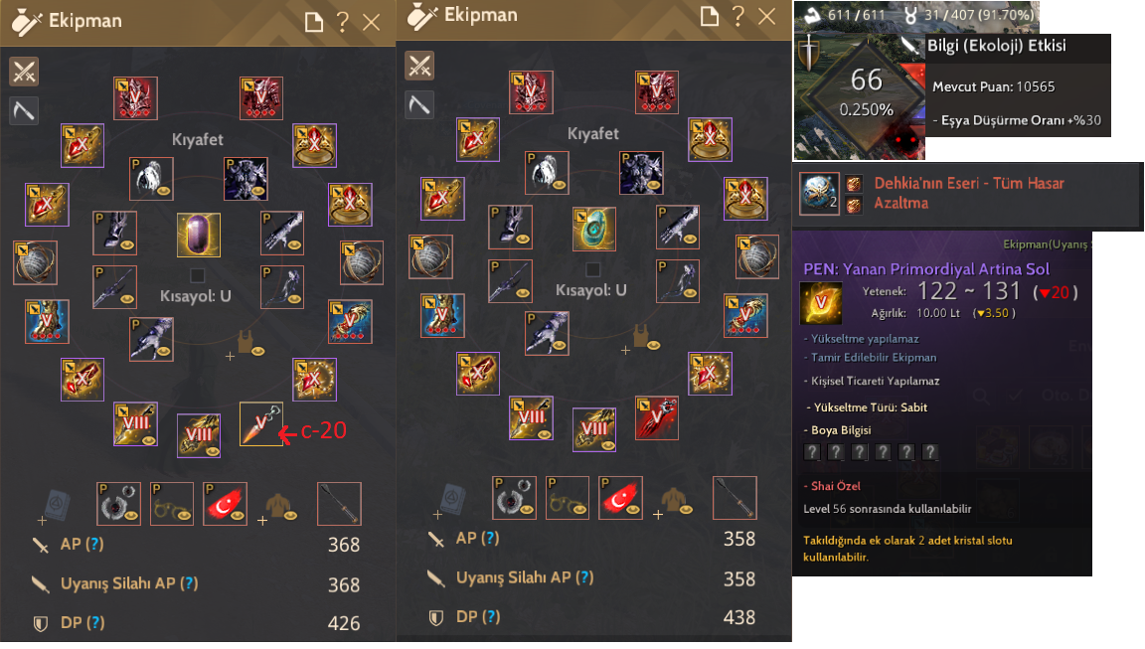Click the first dye slot under Boya Bilgisi

pos(811,452)
